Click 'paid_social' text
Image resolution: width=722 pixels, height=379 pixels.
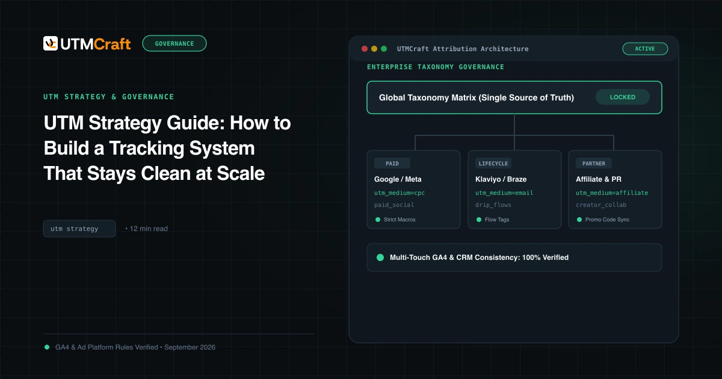[x=394, y=205]
